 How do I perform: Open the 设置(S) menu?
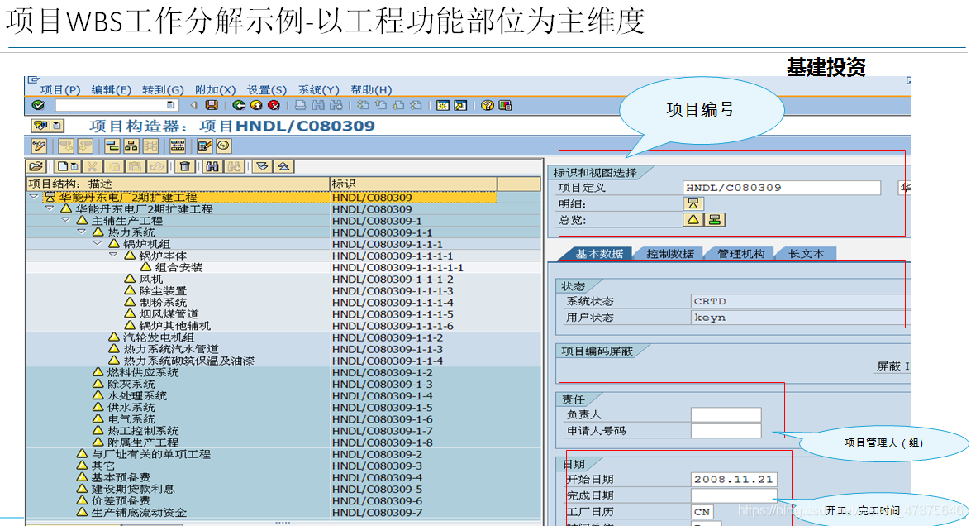267,90
